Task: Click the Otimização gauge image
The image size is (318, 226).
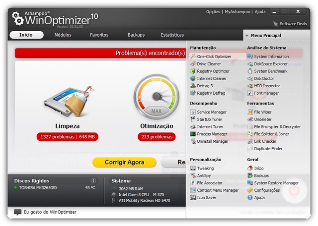Action: tap(157, 97)
